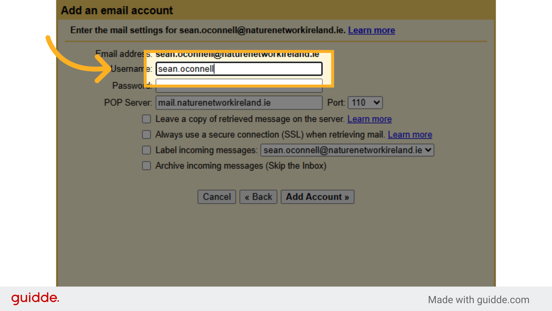
Task: Open 'Learn more' about SSL connections
Action: (x=410, y=134)
